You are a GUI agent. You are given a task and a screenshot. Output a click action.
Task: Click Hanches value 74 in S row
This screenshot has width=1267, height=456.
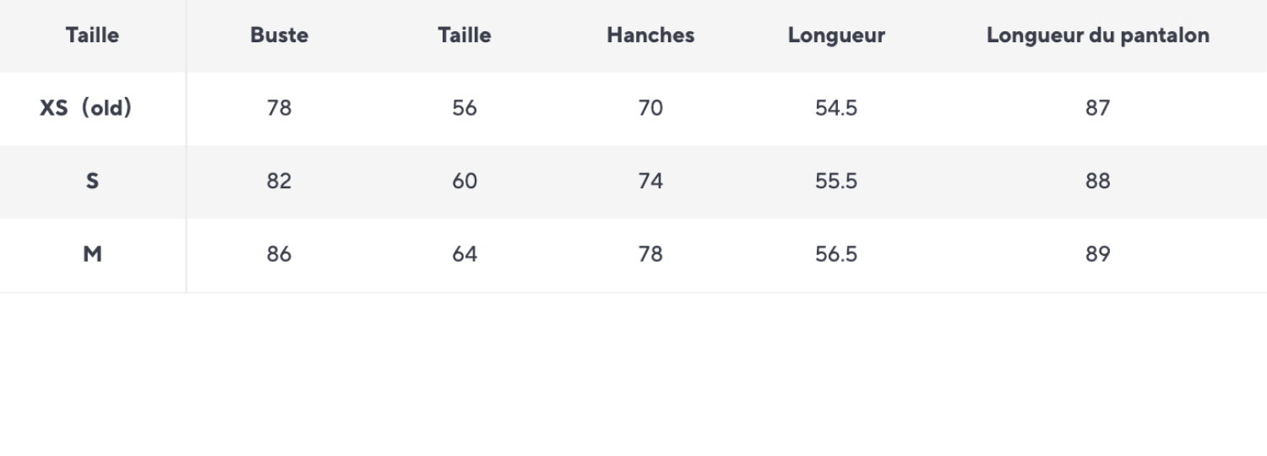[650, 182]
